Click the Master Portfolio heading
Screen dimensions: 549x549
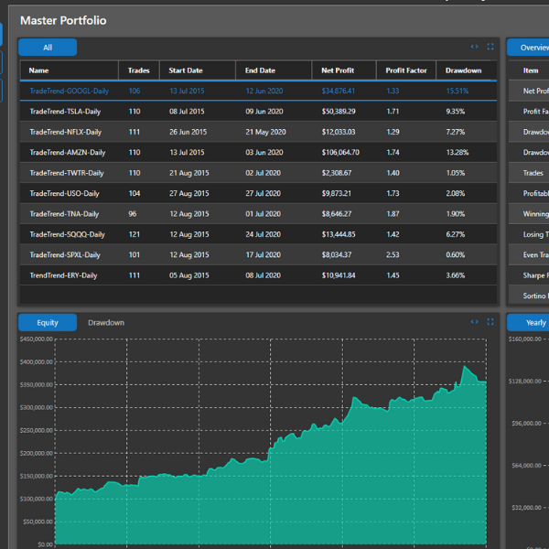pyautogui.click(x=63, y=20)
